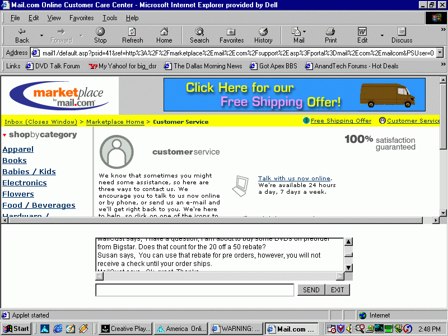This screenshot has height=336, width=448.
Task: Click the system clock showing 2:48 PM
Action: point(430,329)
